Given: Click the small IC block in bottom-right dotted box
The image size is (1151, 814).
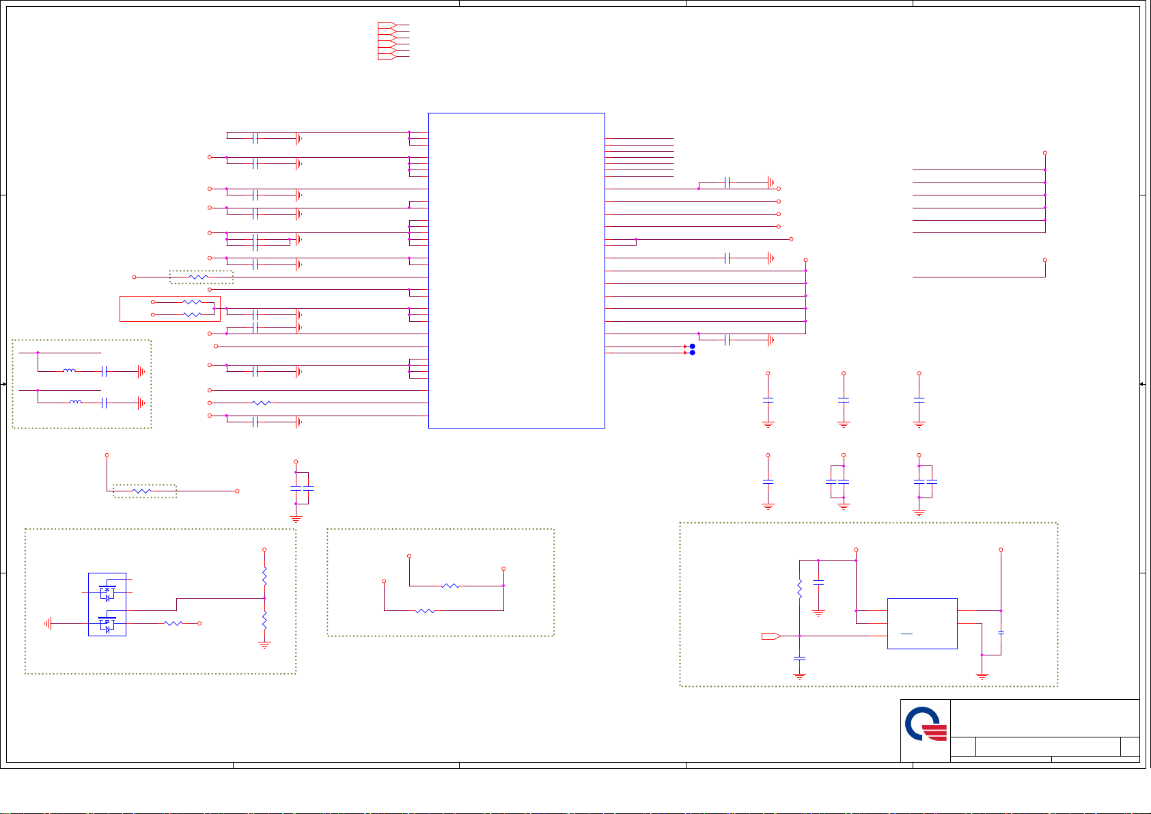Looking at the screenshot, I should point(922,623).
